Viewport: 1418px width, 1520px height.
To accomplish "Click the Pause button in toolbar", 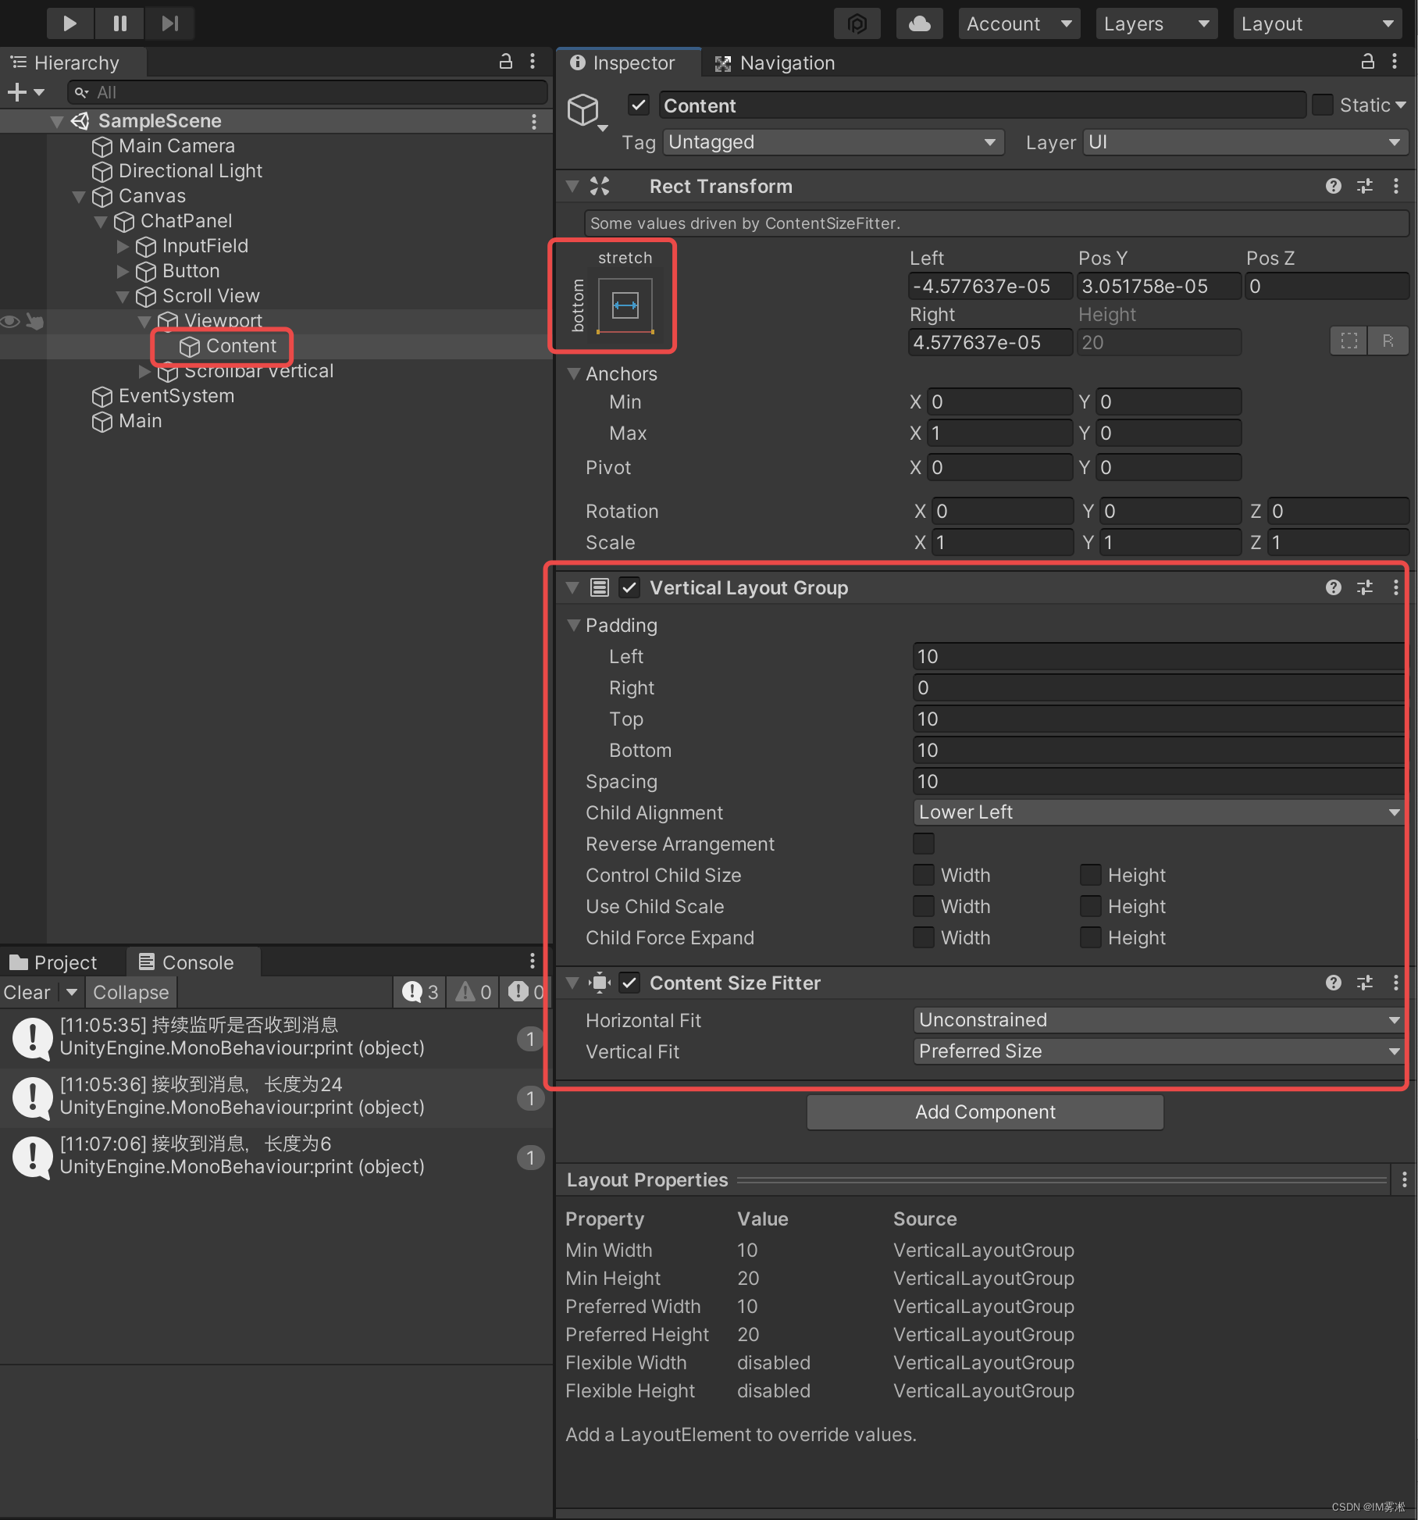I will tap(119, 23).
